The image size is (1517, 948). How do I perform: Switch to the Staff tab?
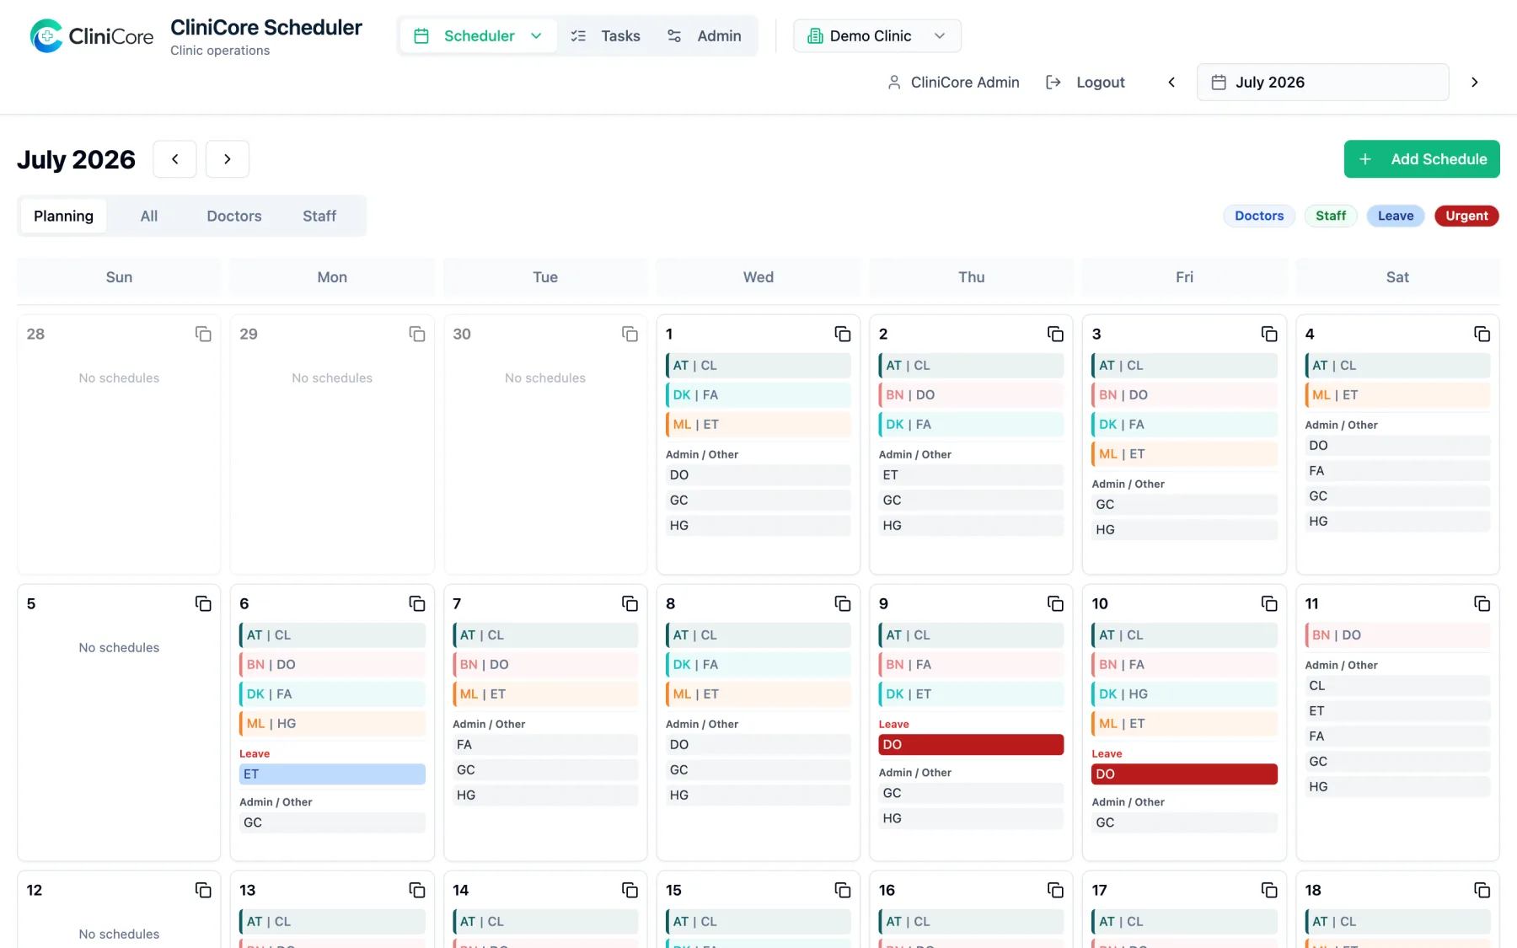pos(319,216)
